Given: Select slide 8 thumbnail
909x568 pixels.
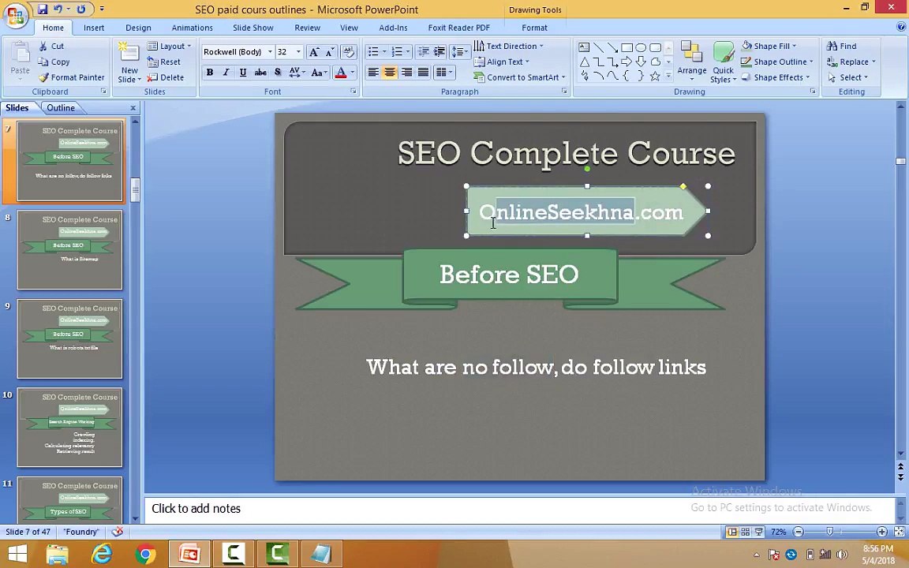Looking at the screenshot, I should [x=69, y=250].
